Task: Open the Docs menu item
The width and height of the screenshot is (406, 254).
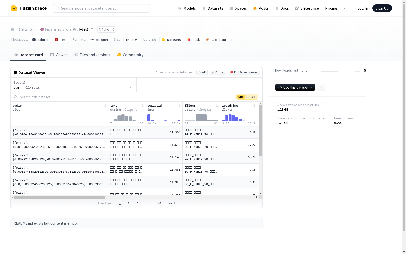Action: 282,8
